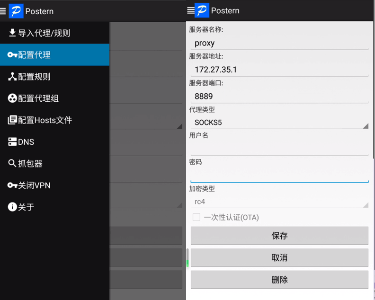The width and height of the screenshot is (375, 300).
Task: Click the download icon beside 导入代理/规则
Action: [12, 33]
